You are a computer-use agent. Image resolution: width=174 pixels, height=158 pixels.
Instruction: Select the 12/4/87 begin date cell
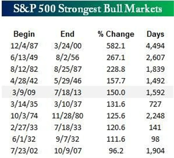pyautogui.click(x=24, y=45)
